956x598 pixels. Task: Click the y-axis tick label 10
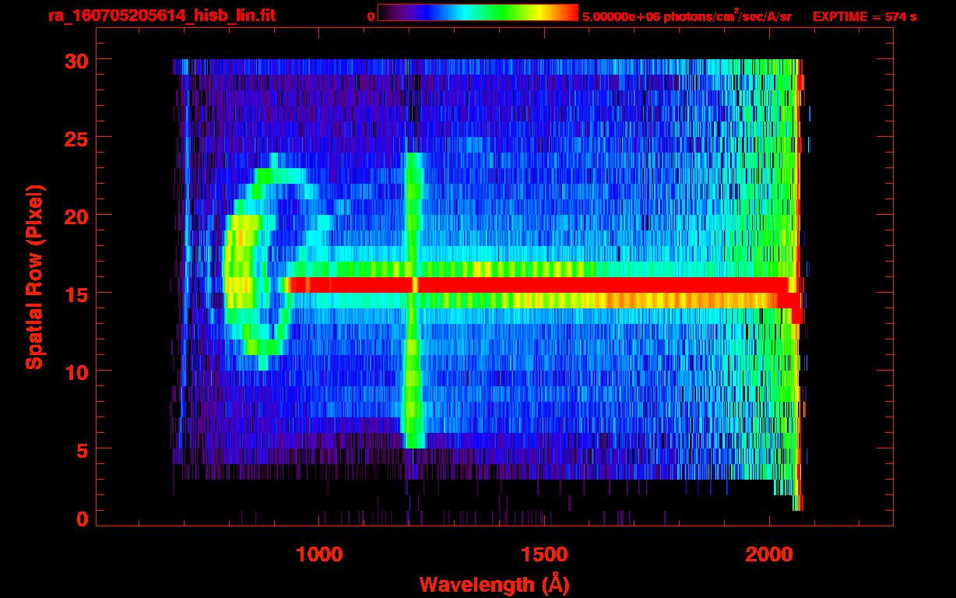(78, 371)
